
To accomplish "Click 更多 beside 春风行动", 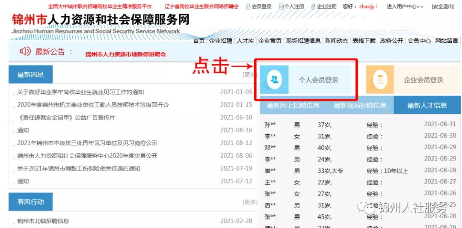I will tap(250, 202).
